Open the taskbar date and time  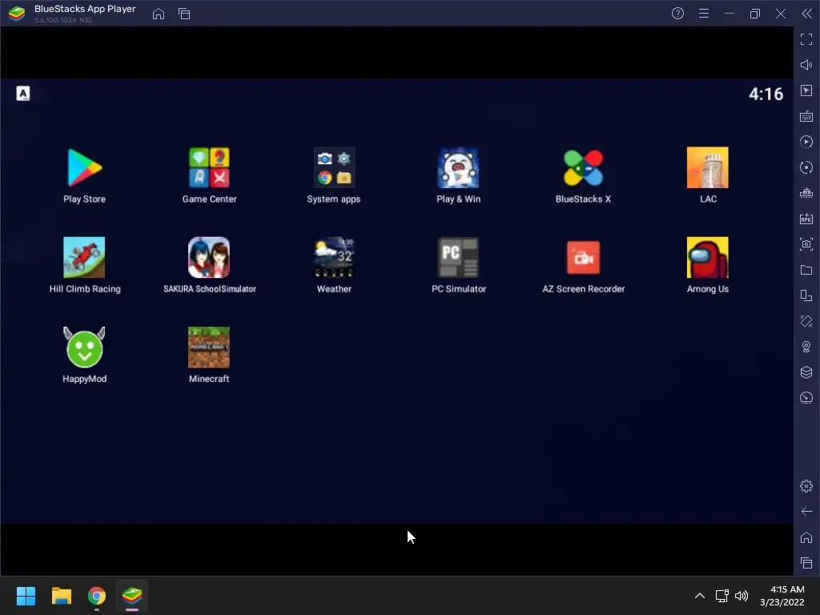tap(782, 596)
